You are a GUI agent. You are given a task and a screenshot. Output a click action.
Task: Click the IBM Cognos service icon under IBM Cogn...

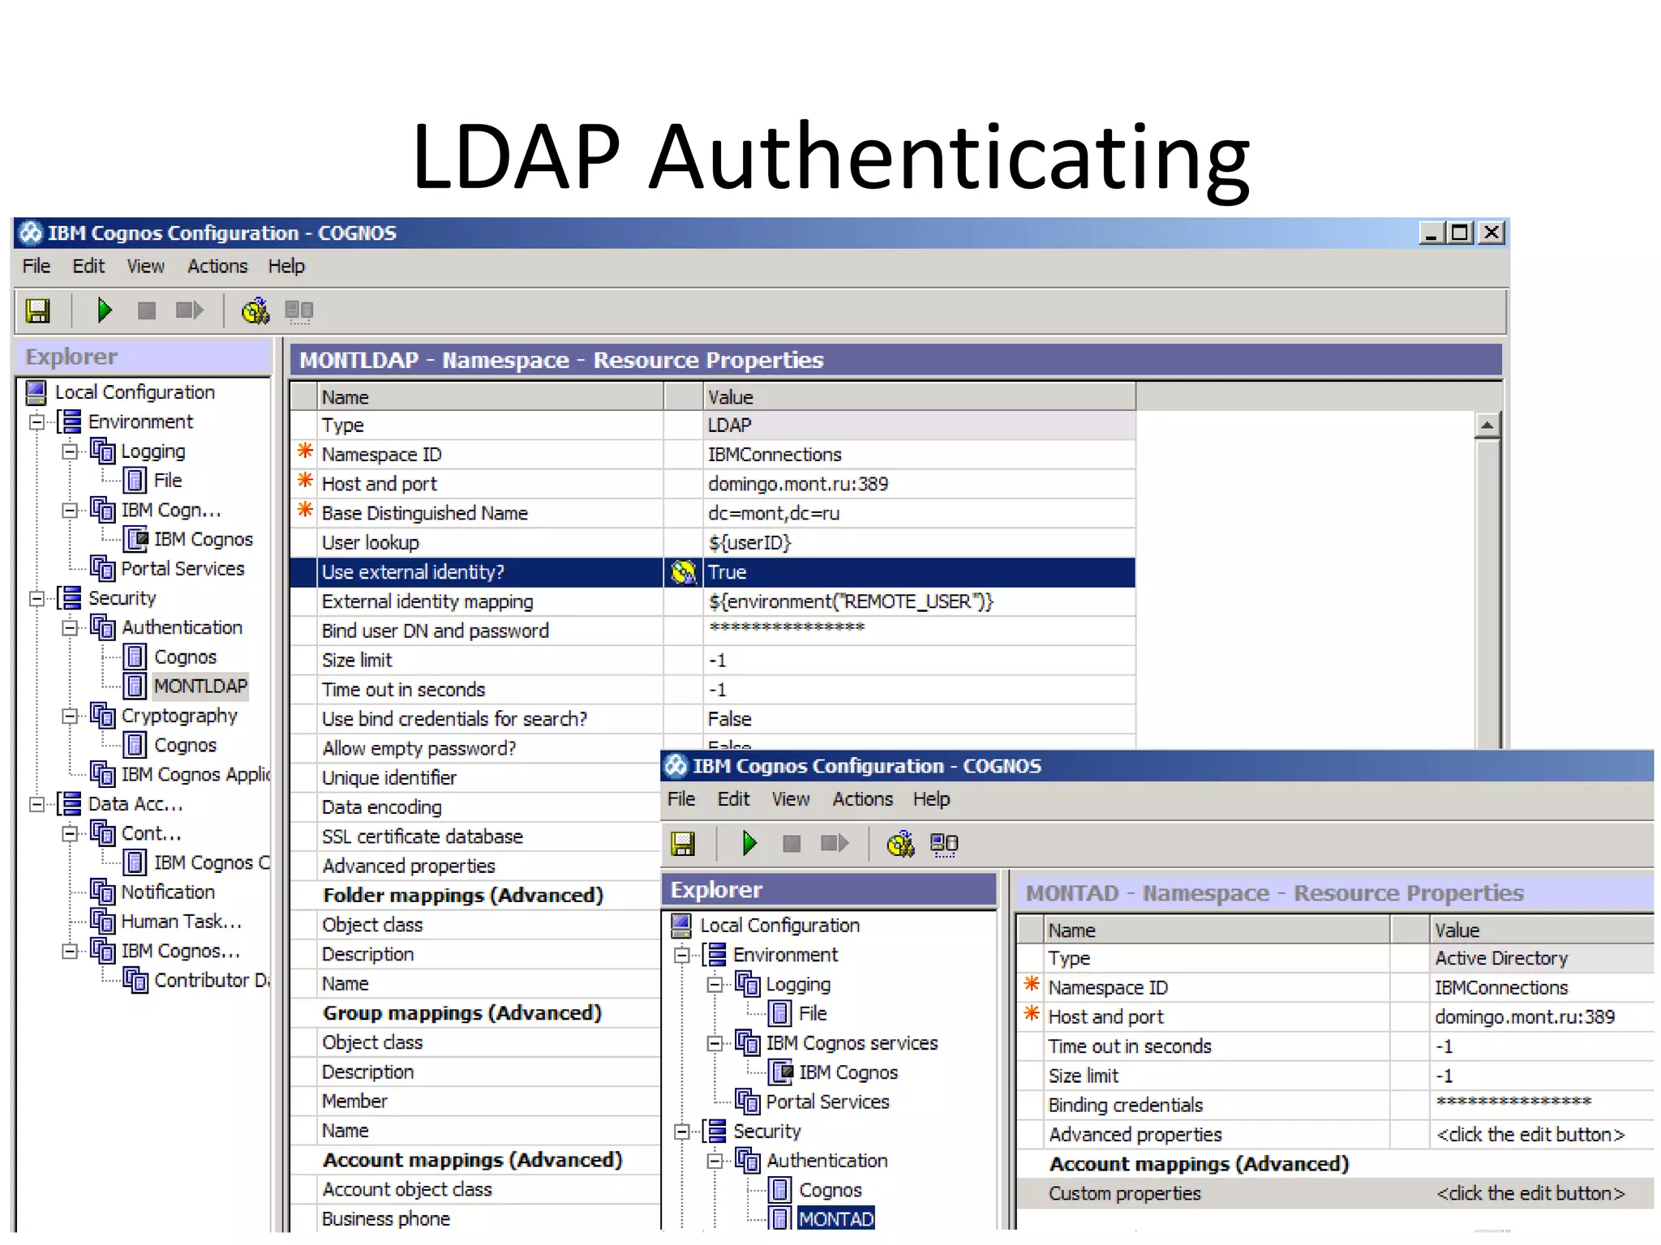(135, 539)
